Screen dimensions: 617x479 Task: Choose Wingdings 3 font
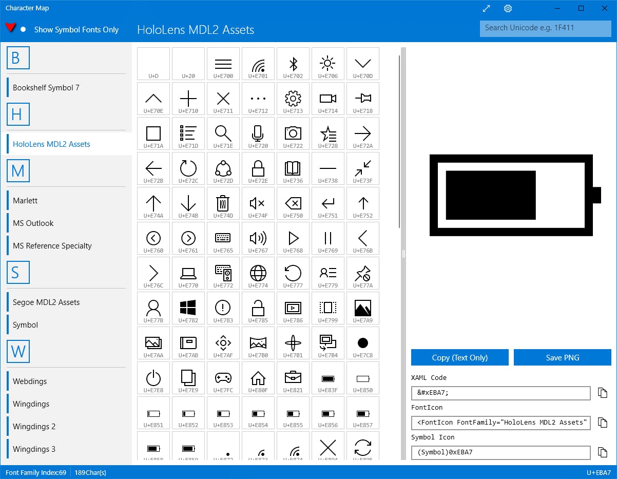click(66, 449)
